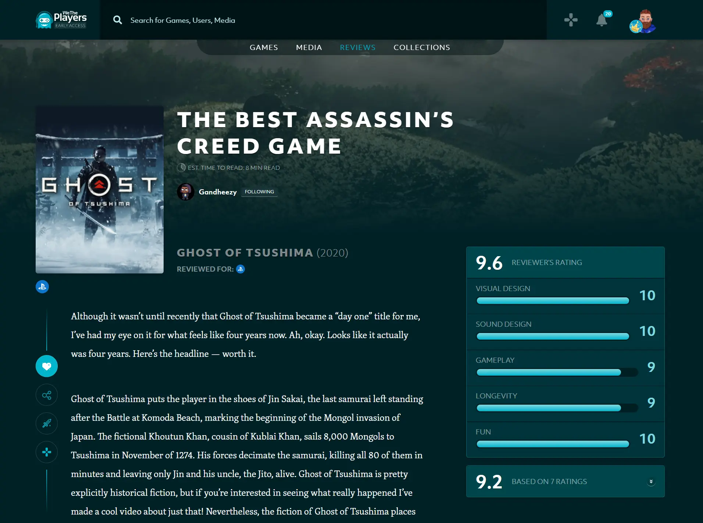Click the PlayStation platform badge below cover
The image size is (703, 523).
pos(42,287)
